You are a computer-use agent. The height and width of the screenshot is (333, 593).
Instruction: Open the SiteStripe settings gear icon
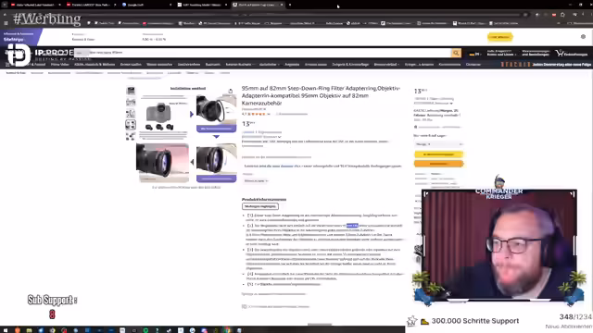583,37
